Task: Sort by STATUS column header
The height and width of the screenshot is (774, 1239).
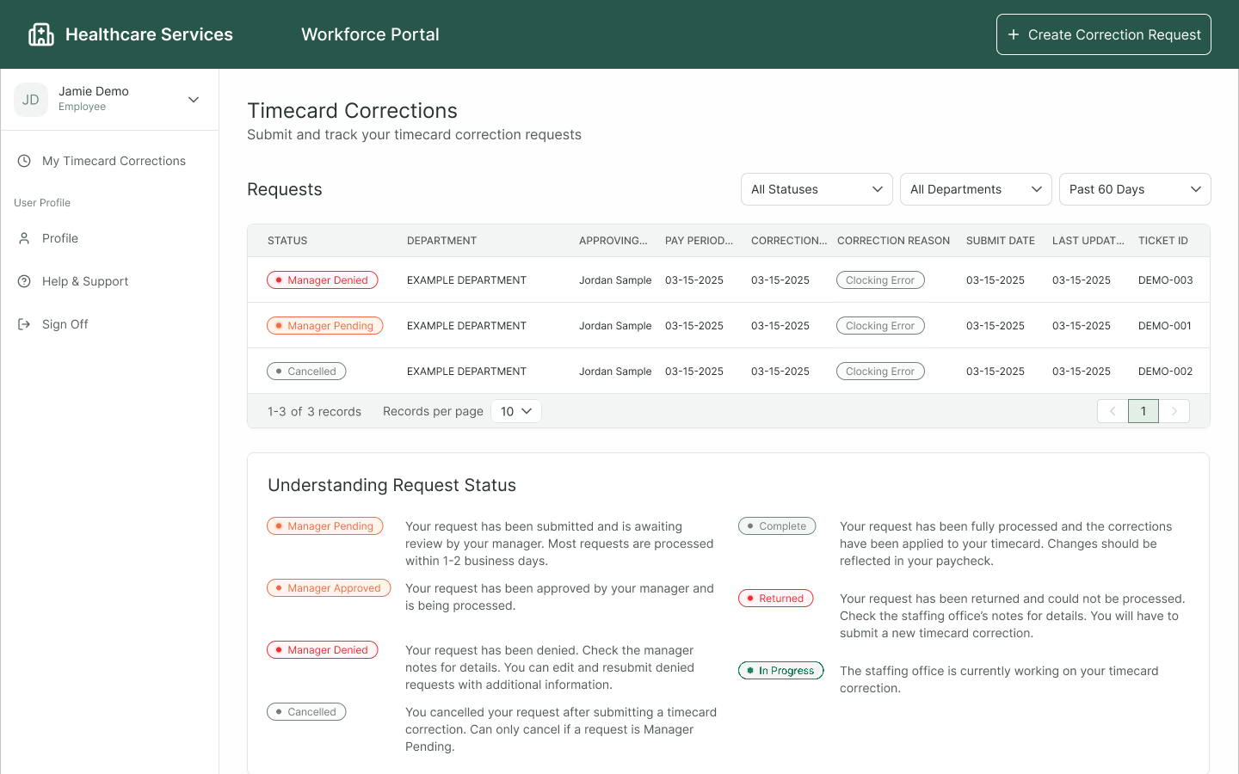Action: (x=287, y=241)
